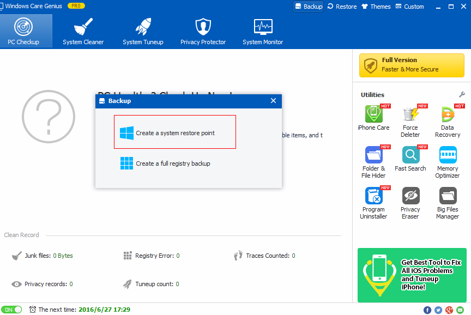The height and width of the screenshot is (315, 471).
Task: Open the Custom settings option
Action: [x=410, y=7]
